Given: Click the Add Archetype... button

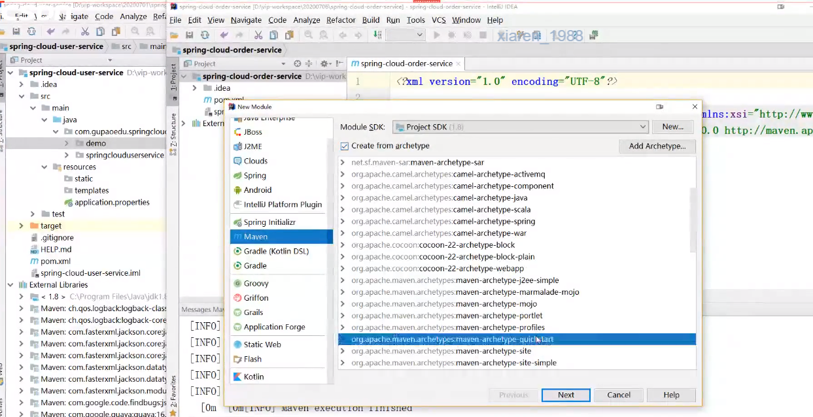Looking at the screenshot, I should (657, 146).
